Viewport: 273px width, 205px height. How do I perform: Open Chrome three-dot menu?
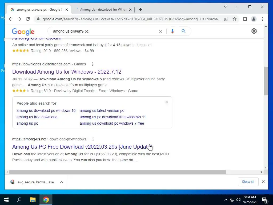click(262, 19)
